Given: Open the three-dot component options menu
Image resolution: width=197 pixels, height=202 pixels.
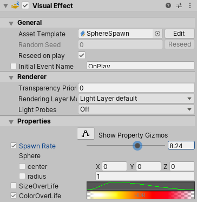Looking at the screenshot, I should [x=190, y=5].
